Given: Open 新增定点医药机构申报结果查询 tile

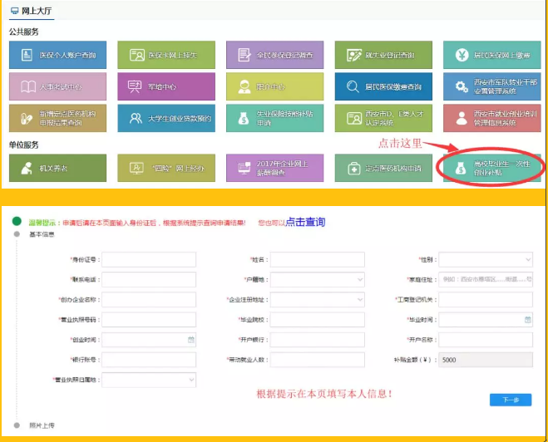Looking at the screenshot, I should (57, 118).
